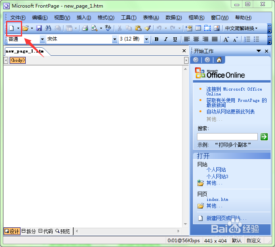Click the task pane Home icon

click(x=219, y=60)
